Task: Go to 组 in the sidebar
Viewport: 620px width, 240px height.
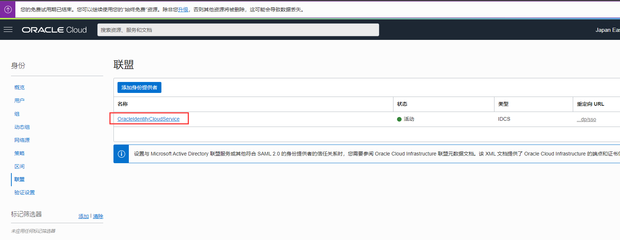Action: [17, 114]
